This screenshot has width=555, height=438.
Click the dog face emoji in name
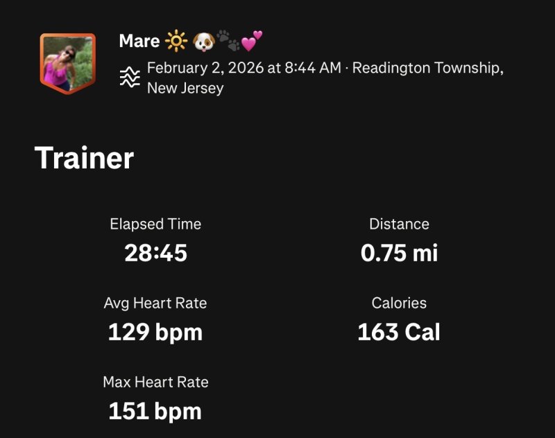[x=202, y=42]
